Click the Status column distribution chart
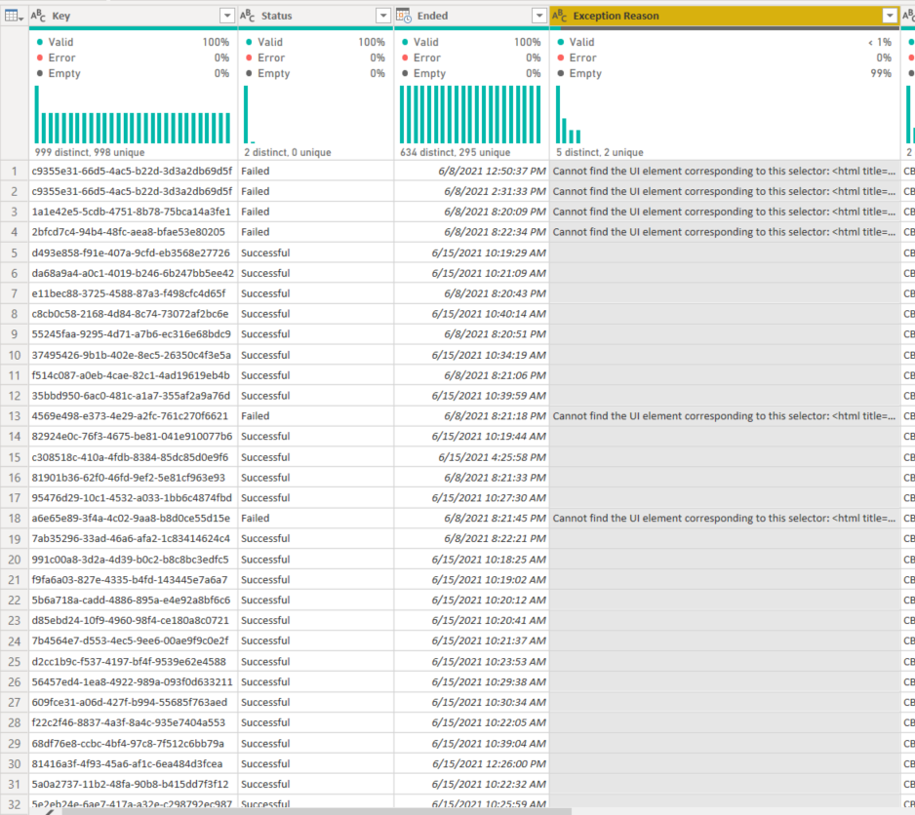The height and width of the screenshot is (815, 915). pos(315,114)
